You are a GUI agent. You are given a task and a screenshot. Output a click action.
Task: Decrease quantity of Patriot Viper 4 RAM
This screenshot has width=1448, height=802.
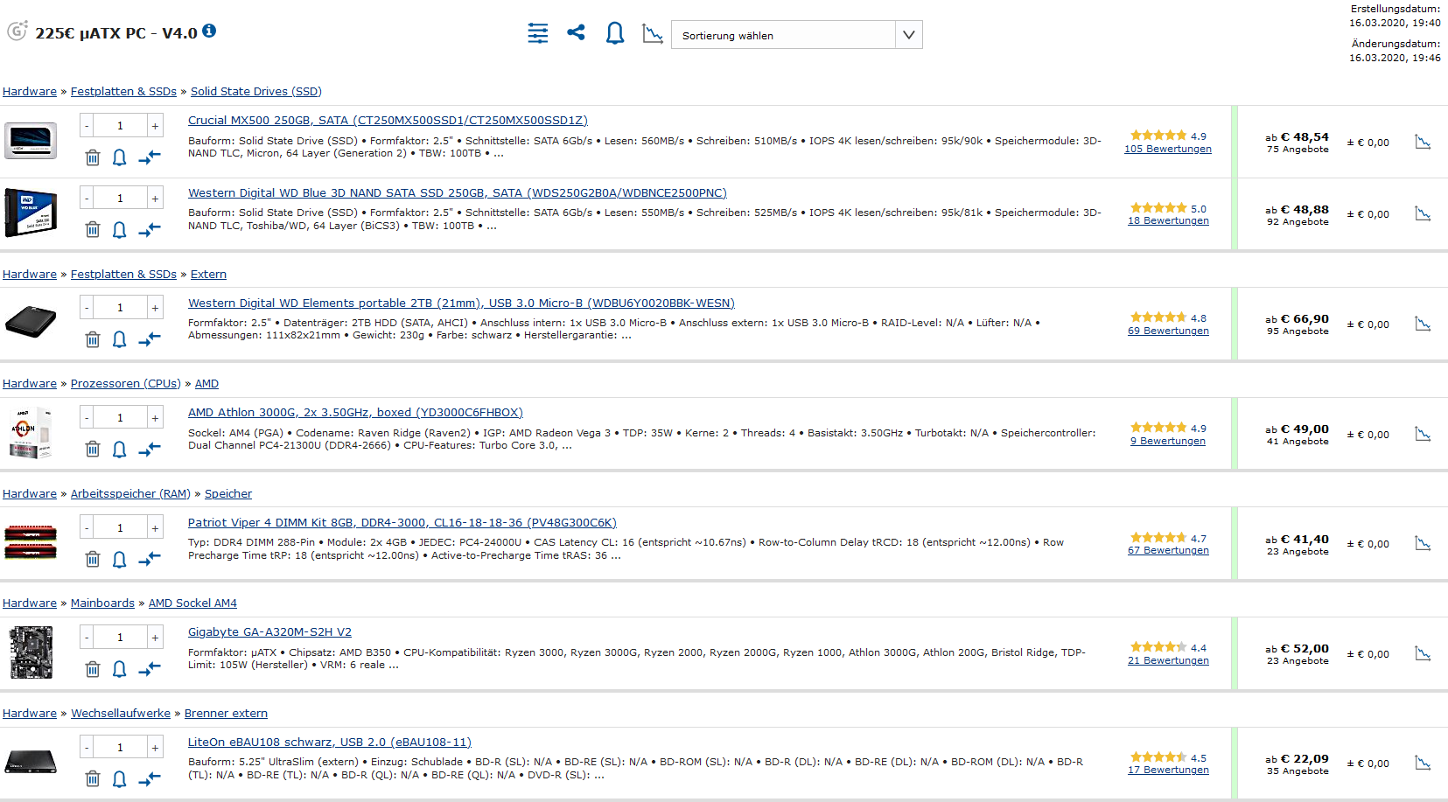(87, 528)
